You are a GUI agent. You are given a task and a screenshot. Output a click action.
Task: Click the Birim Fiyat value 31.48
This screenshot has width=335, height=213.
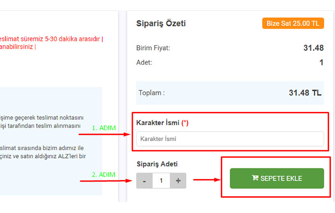click(313, 48)
